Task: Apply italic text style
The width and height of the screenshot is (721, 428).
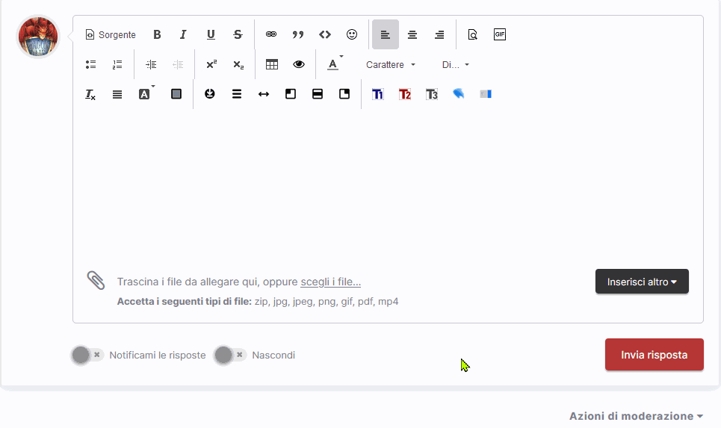Action: coord(184,34)
